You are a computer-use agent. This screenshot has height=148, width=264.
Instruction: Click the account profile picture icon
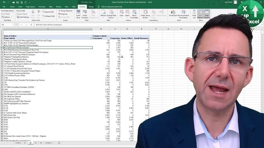[x=236, y=2]
